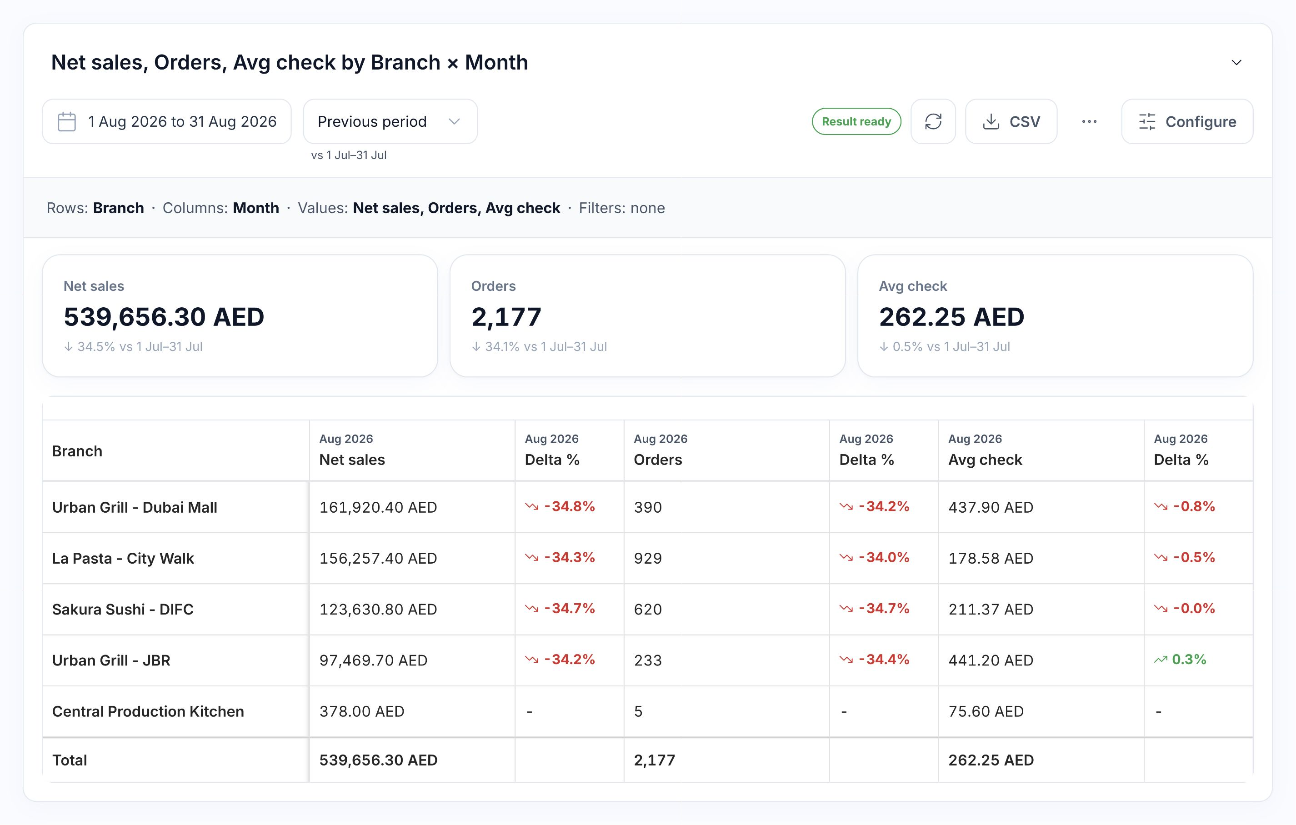Click the Net sales Delta % header

(570, 451)
